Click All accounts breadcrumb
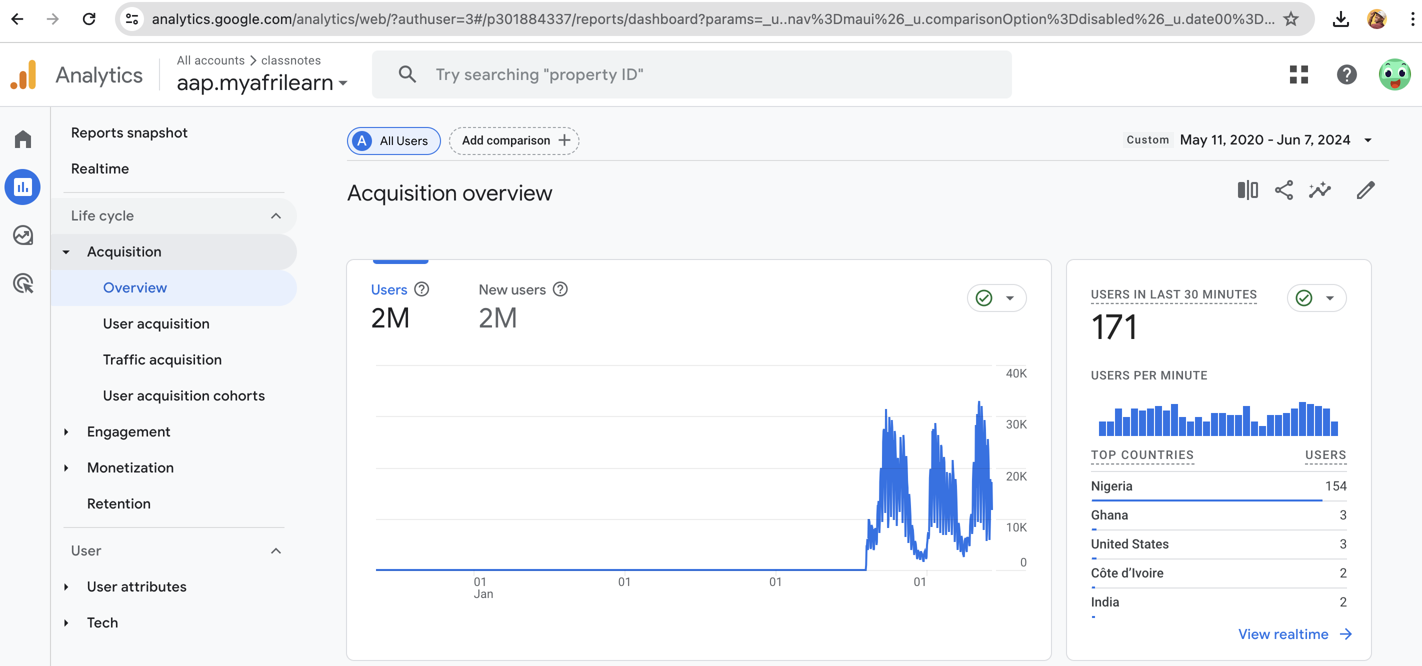Screen dimensions: 1422x666 pos(210,60)
